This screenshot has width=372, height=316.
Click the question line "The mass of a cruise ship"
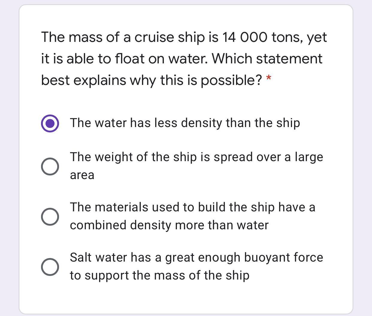coord(184,37)
